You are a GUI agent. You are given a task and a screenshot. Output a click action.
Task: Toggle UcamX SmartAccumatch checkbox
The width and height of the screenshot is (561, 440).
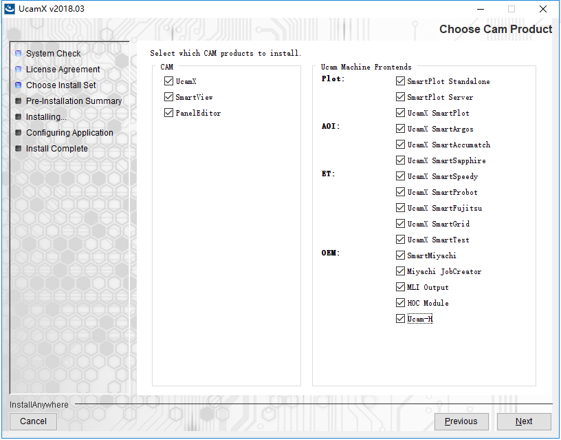coord(400,145)
